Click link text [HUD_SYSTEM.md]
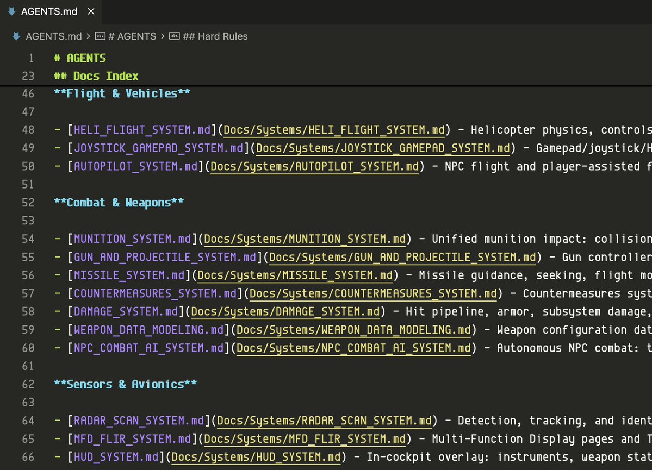 click(x=116, y=457)
